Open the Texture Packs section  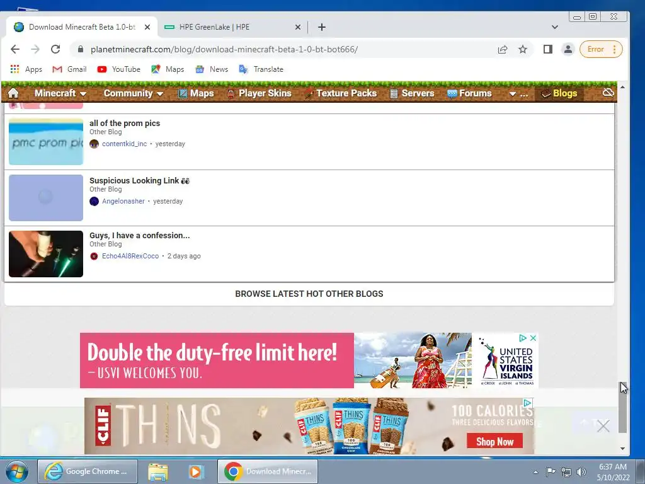pos(341,93)
